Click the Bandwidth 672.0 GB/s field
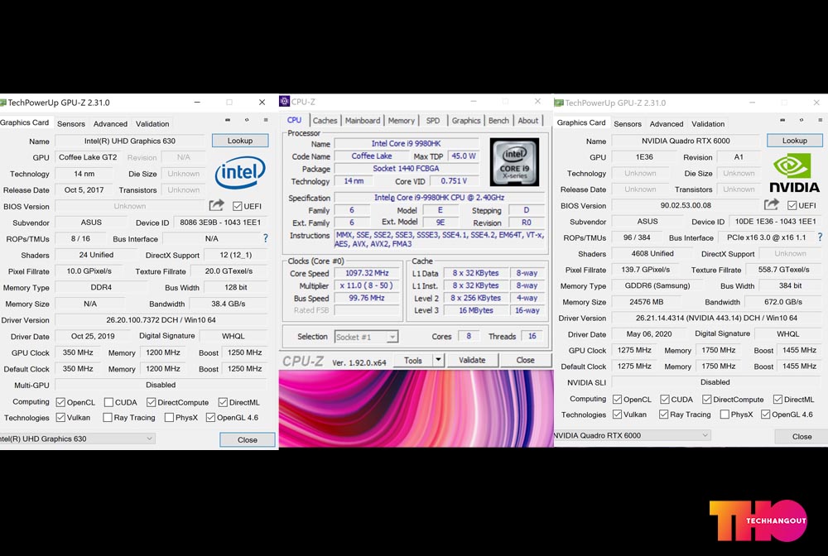The image size is (828, 556). tap(783, 302)
